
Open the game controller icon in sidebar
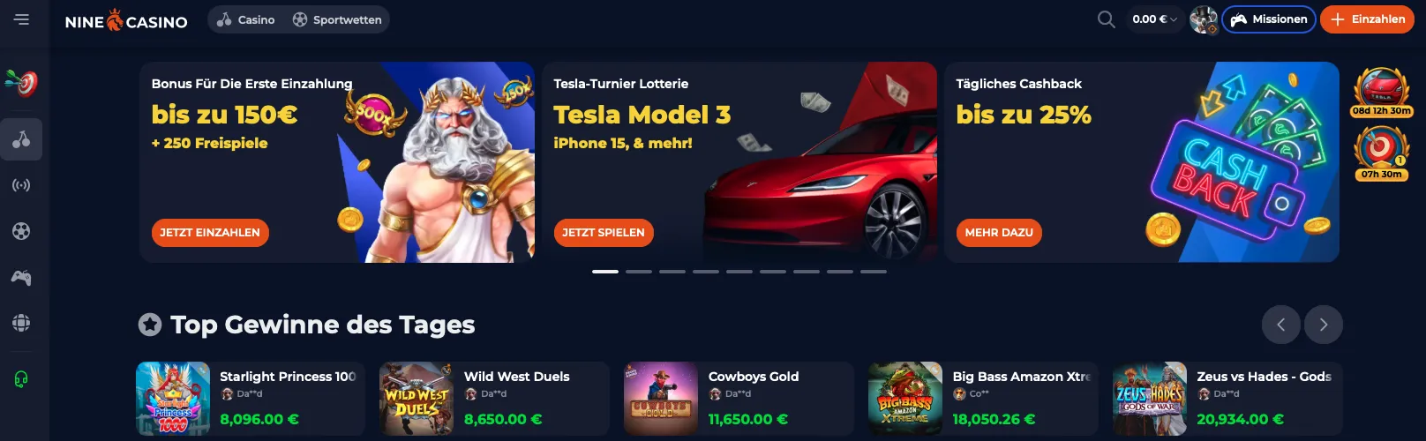(21, 278)
